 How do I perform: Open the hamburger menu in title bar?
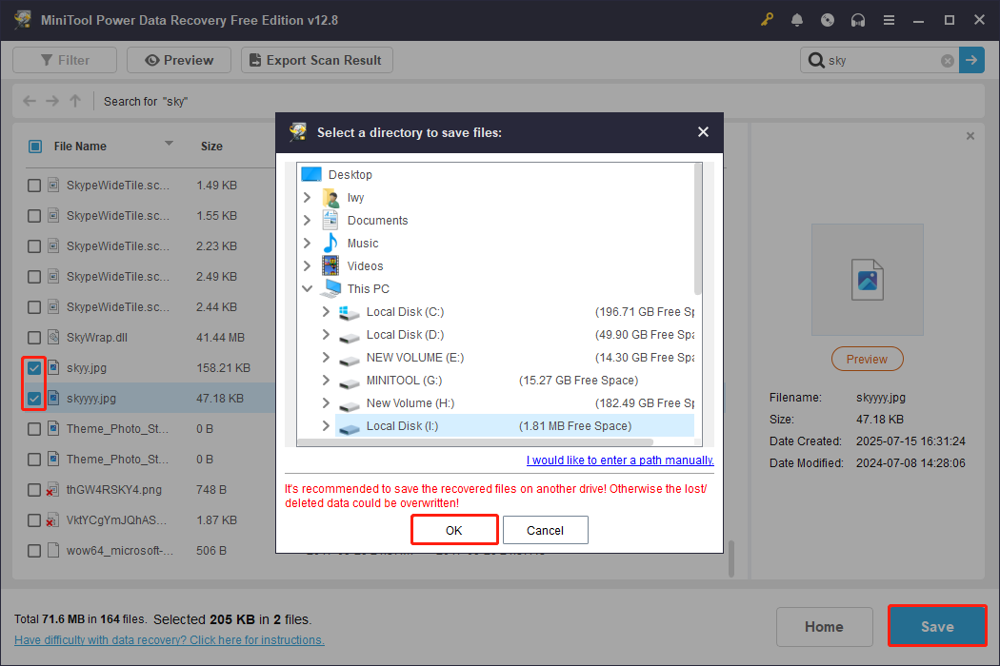tap(889, 19)
